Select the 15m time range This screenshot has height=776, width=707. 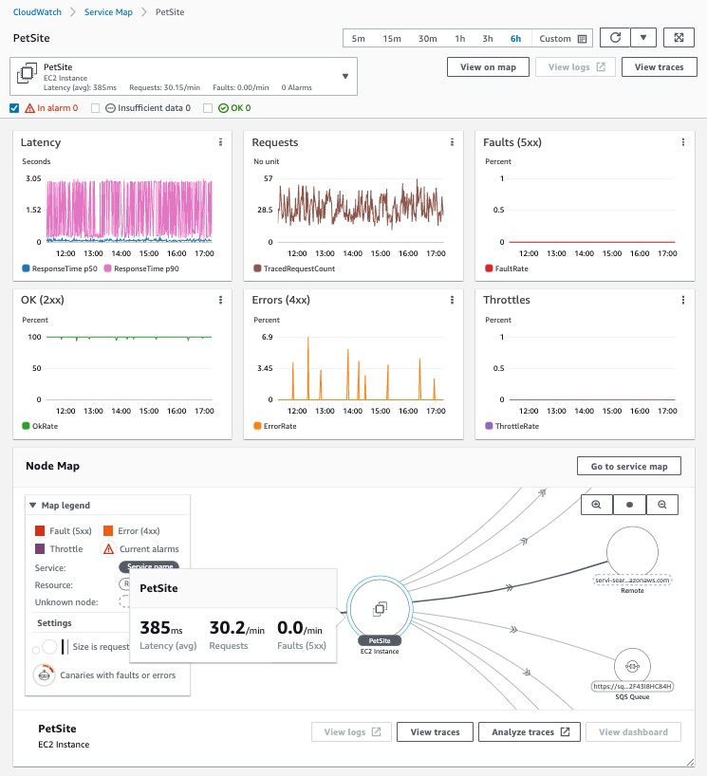click(392, 39)
